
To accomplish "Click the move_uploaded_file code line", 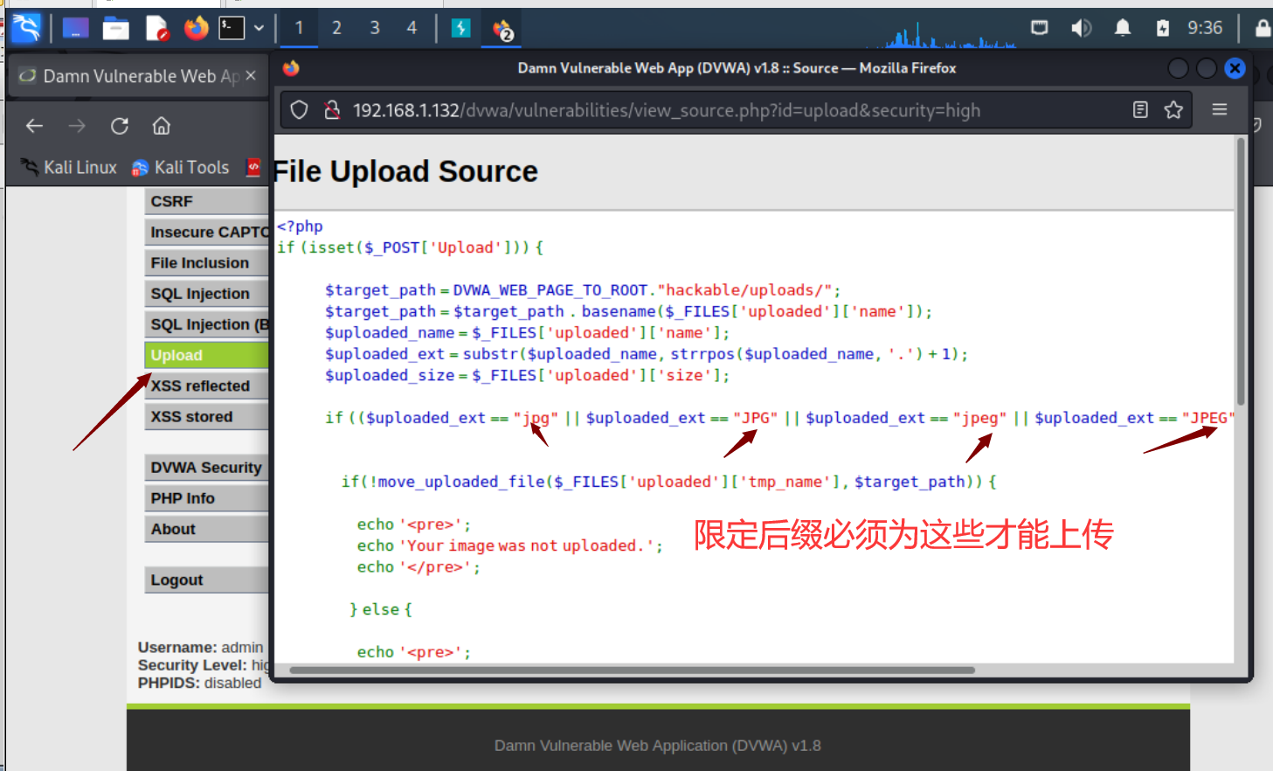I will pos(668,482).
